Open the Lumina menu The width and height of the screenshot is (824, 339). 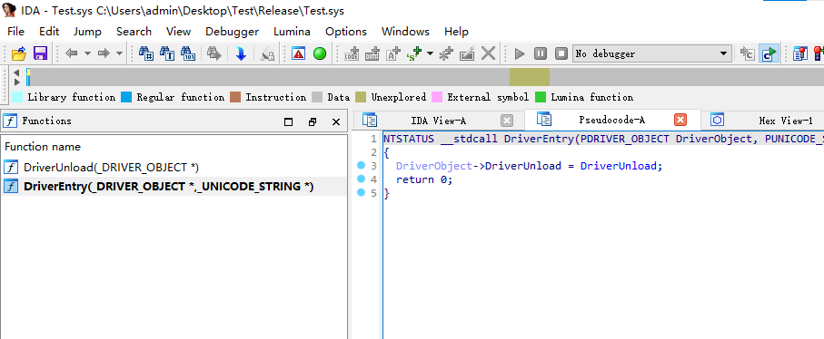pos(292,32)
